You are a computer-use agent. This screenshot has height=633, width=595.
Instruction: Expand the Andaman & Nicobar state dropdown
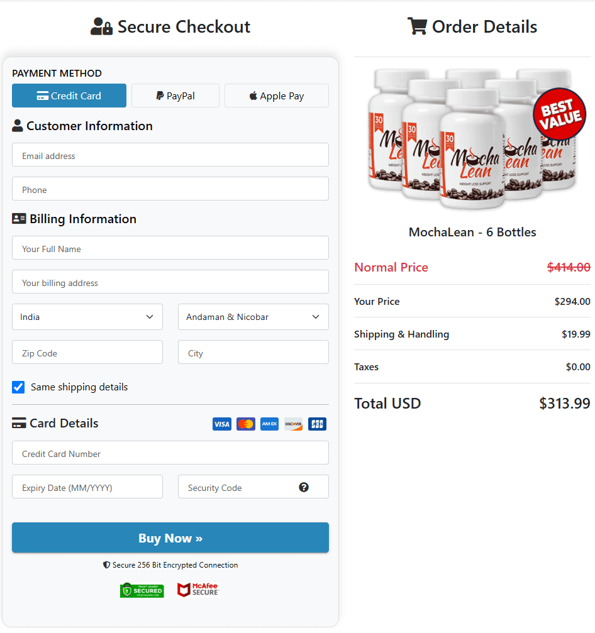(x=253, y=317)
